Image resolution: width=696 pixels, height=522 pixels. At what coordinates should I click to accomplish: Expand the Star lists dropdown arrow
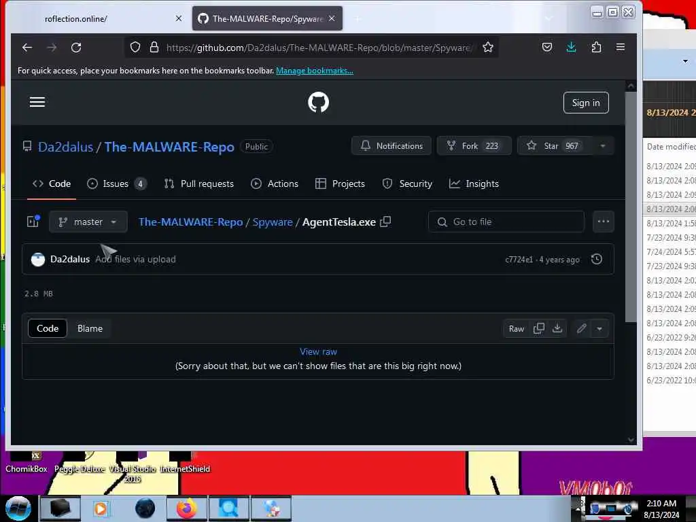click(x=603, y=146)
